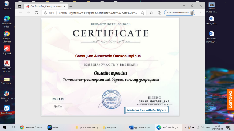234x131 pixels.
Task: Click the file info icon in address bar
Action: pyautogui.click(x=45, y=13)
